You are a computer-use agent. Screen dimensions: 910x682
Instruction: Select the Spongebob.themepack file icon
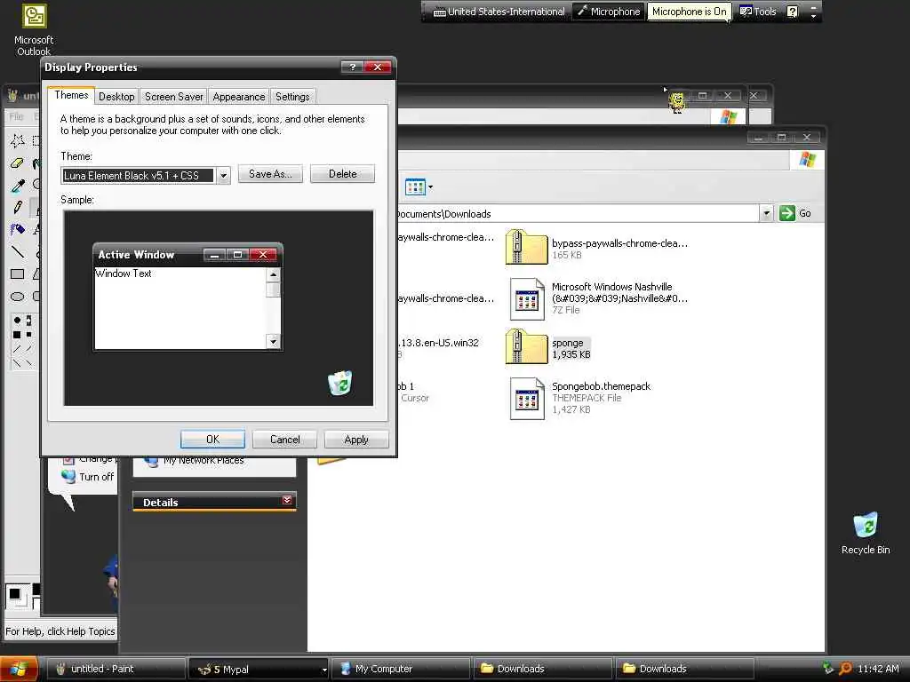click(526, 399)
